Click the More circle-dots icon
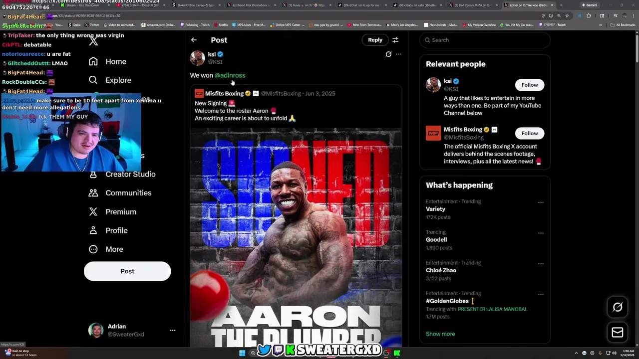This screenshot has width=639, height=359. click(93, 249)
